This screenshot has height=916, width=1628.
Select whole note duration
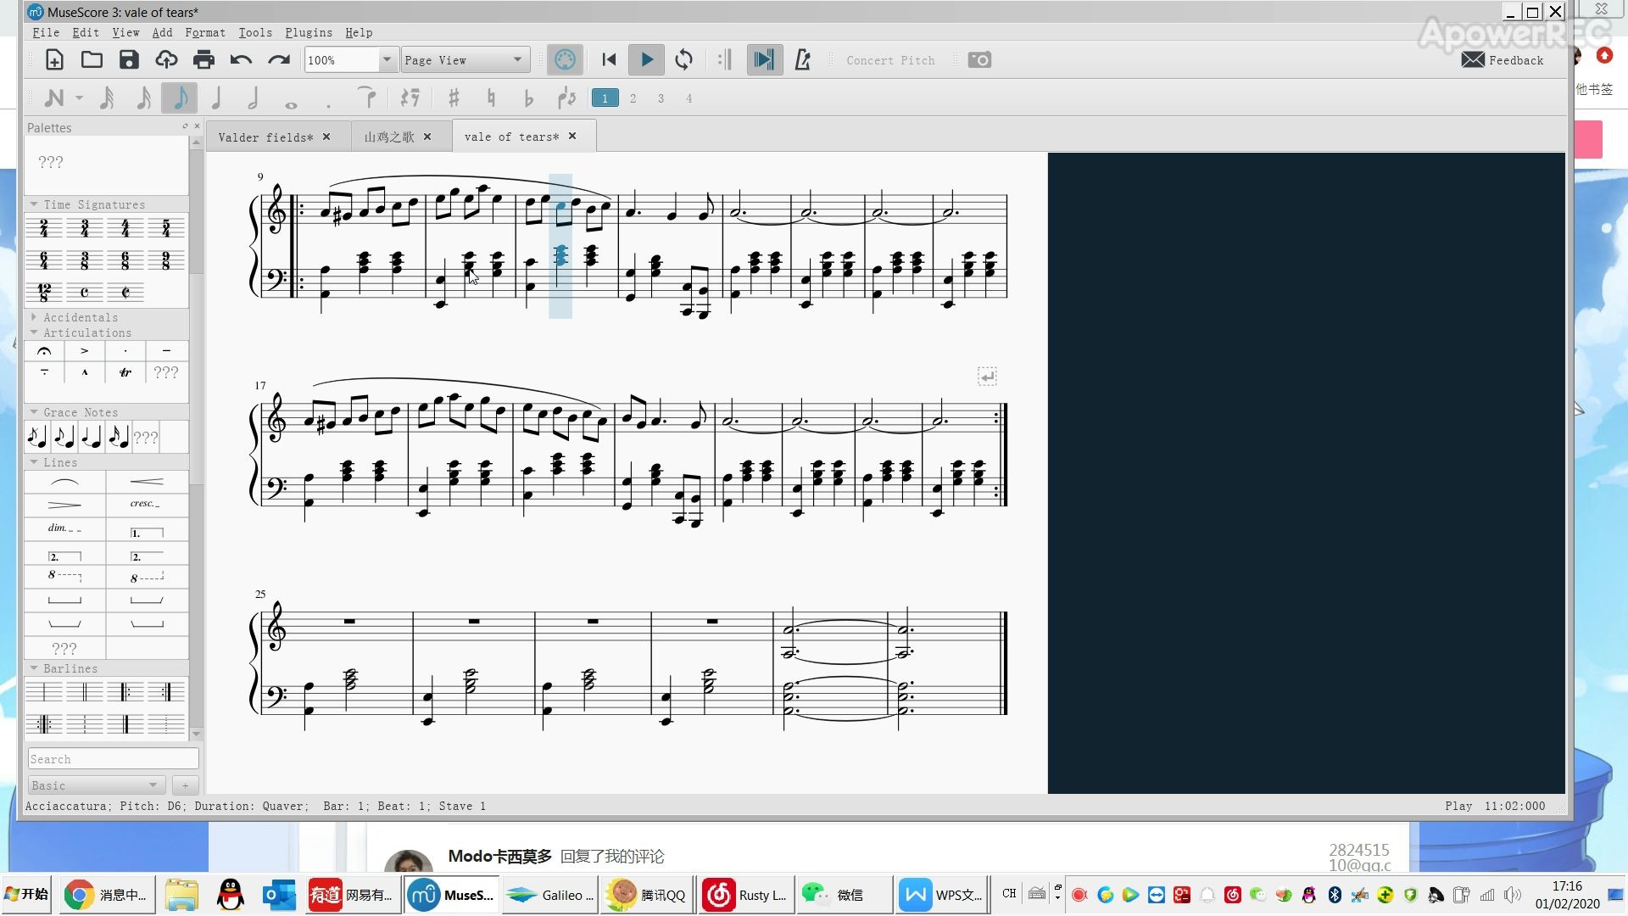291,104
